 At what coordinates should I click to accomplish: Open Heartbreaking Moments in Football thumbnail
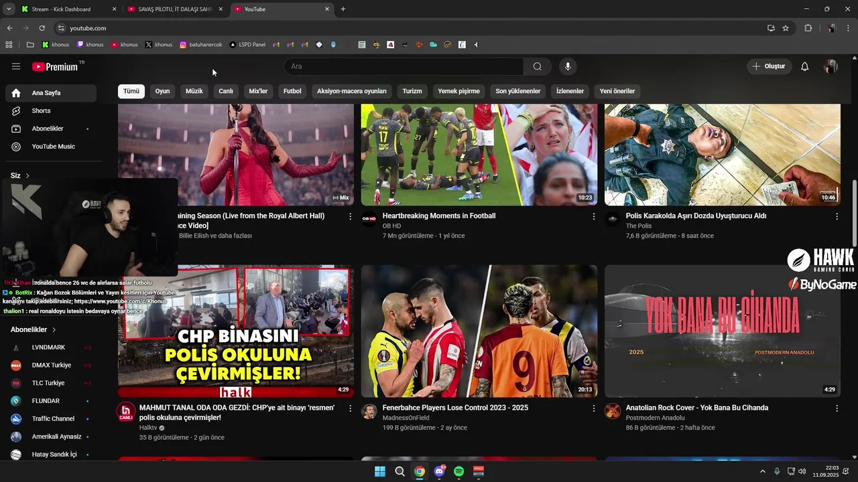pos(479,155)
